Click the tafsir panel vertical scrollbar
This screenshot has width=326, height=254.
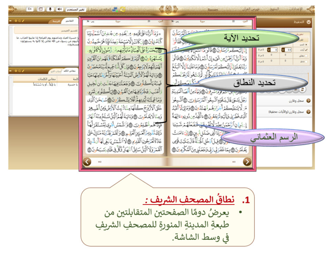pos(10,45)
